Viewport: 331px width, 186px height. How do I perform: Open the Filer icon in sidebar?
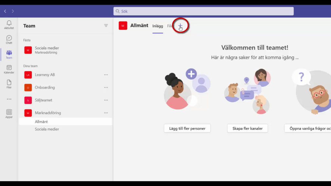coord(9,84)
